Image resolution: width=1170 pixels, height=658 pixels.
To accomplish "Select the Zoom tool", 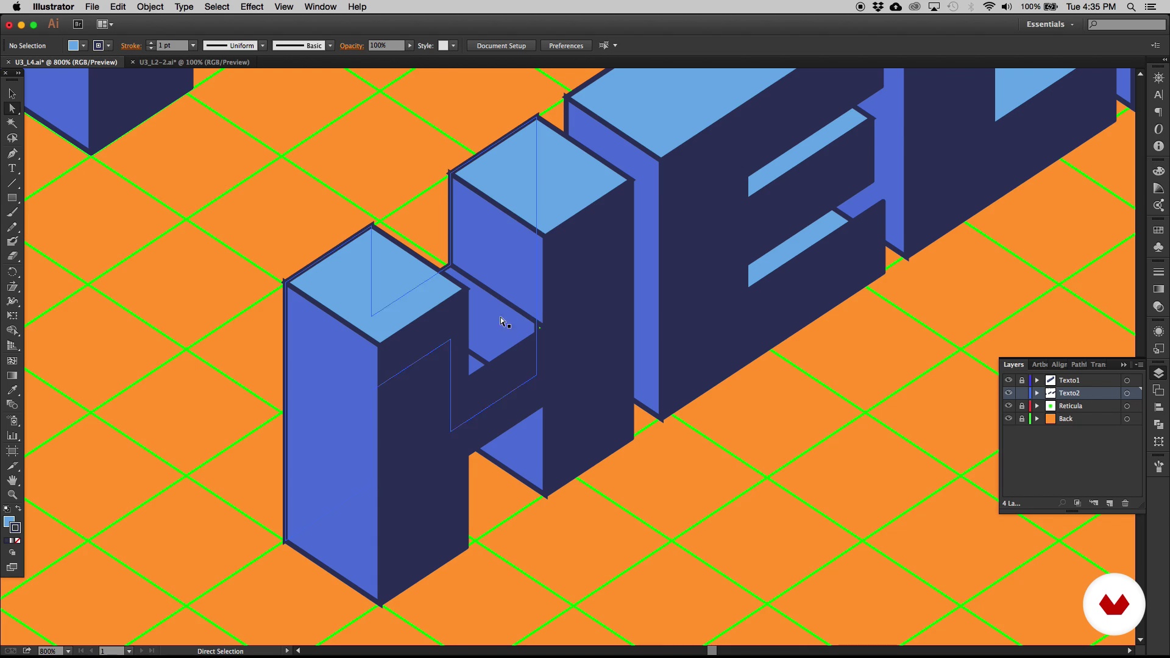I will point(12,495).
